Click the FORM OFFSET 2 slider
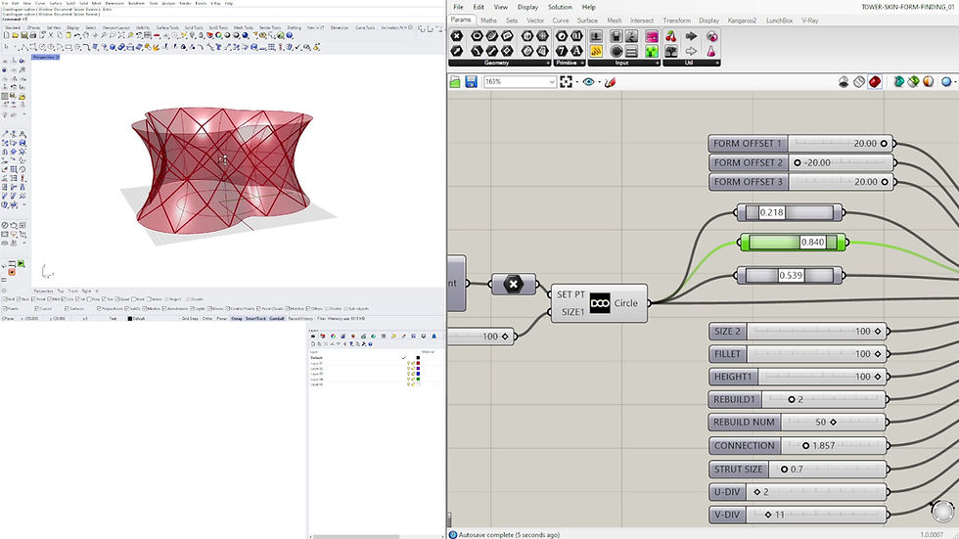Image resolution: width=959 pixels, height=539 pixels. pyautogui.click(x=800, y=162)
